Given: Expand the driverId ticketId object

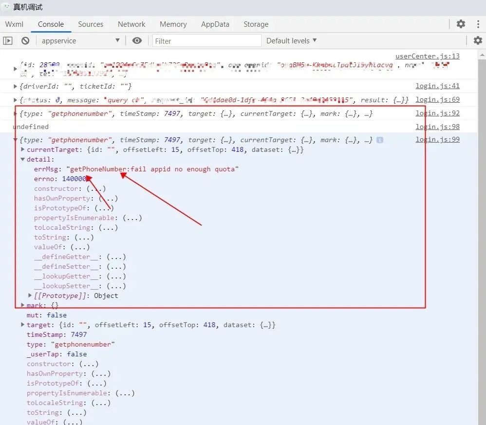Looking at the screenshot, I should [15, 87].
